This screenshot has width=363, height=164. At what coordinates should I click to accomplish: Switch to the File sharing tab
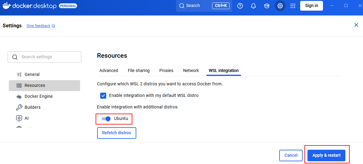tap(139, 70)
